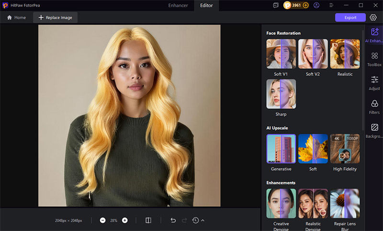Click the 28% zoom level value
This screenshot has width=383, height=231.
[113, 220]
